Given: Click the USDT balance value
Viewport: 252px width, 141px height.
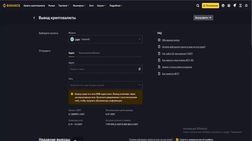Looking at the screenshot, I should (76, 114).
